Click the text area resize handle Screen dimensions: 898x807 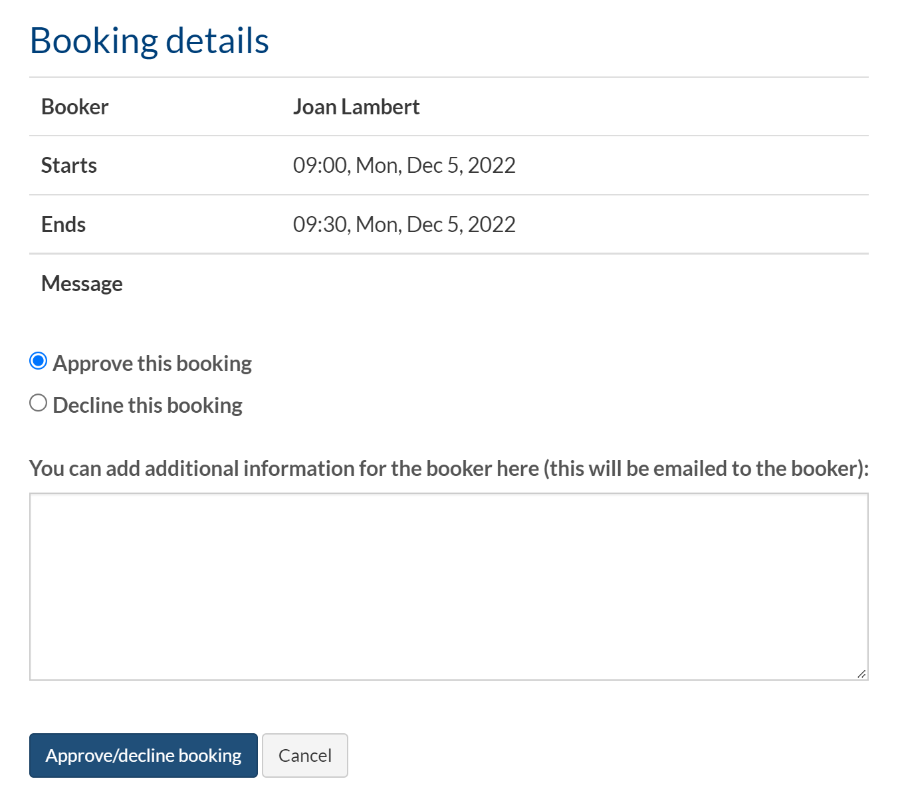point(861,673)
